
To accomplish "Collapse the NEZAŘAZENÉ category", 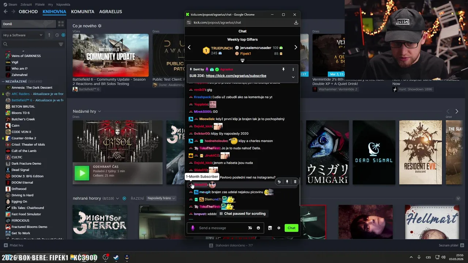I will click(3, 81).
